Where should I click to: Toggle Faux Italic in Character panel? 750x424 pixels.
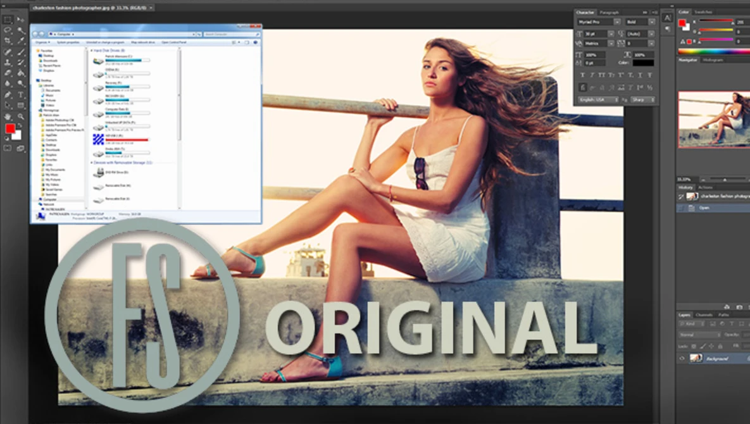592,75
